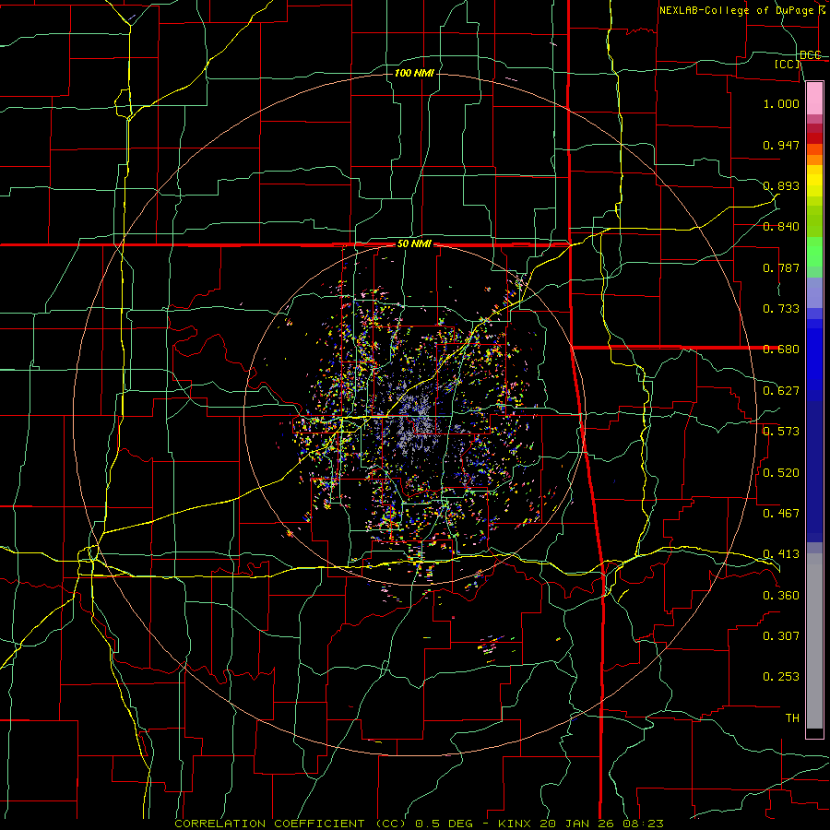Screen dimensions: 830x830
Task: Click the CORRELATION COEFFICIENT caption title
Action: [x=290, y=824]
